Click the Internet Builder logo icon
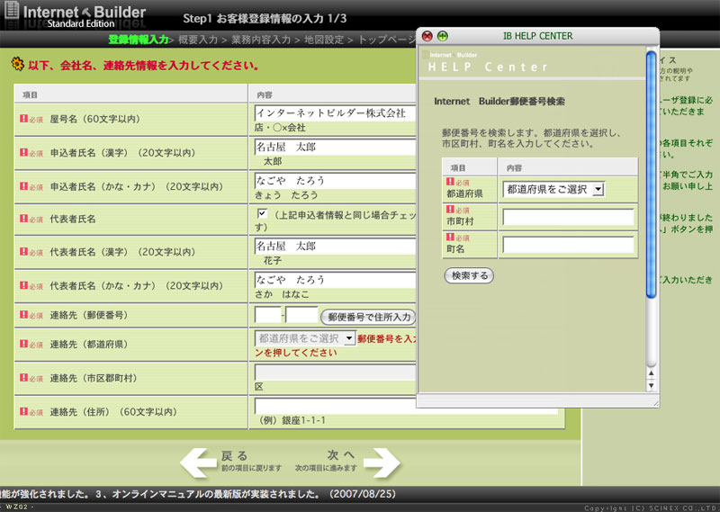 pyautogui.click(x=12, y=13)
